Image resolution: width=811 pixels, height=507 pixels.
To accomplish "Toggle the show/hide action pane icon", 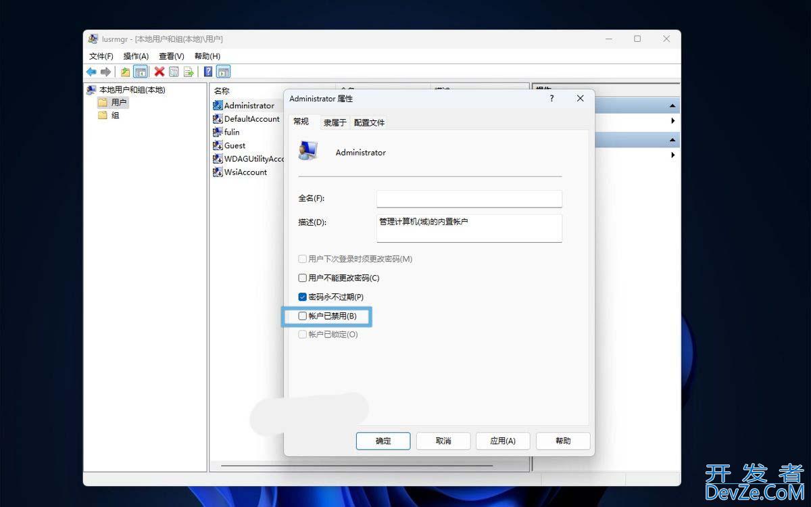I will (x=223, y=72).
